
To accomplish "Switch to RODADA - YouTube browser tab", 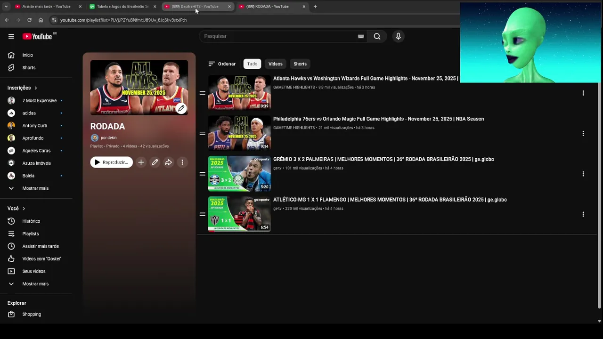I will tap(268, 7).
